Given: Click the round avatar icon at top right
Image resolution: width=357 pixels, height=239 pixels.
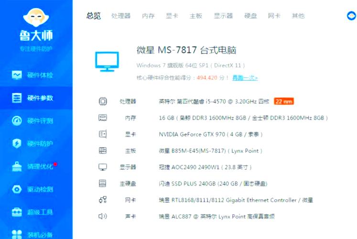Looking at the screenshot, I should pyautogui.click(x=352, y=16).
